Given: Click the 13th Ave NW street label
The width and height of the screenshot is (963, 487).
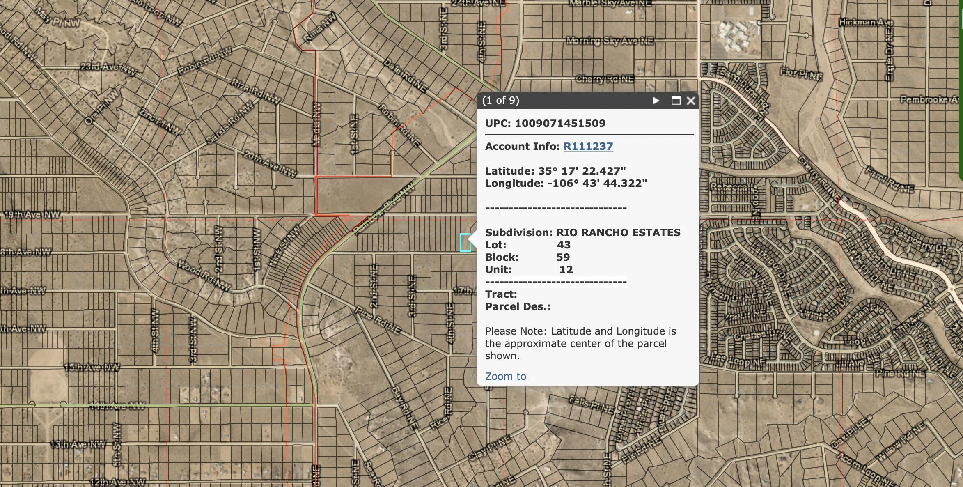Looking at the screenshot, I should 78,444.
